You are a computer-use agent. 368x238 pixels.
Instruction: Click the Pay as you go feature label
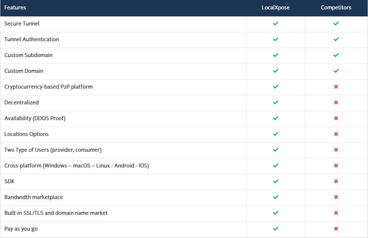(x=21, y=229)
